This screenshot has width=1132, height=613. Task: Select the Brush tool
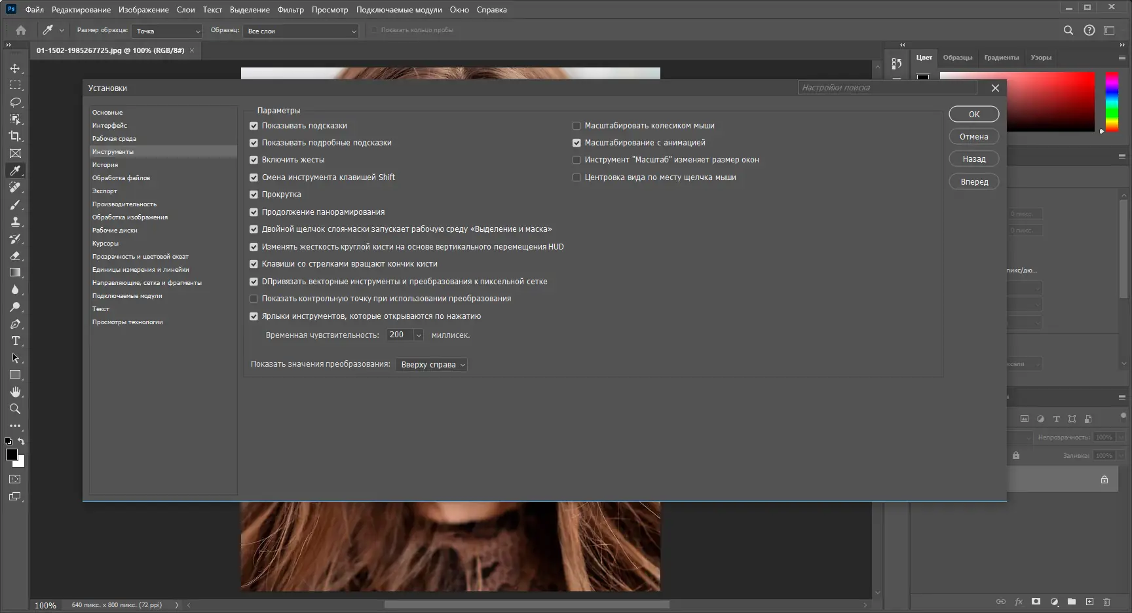tap(14, 204)
